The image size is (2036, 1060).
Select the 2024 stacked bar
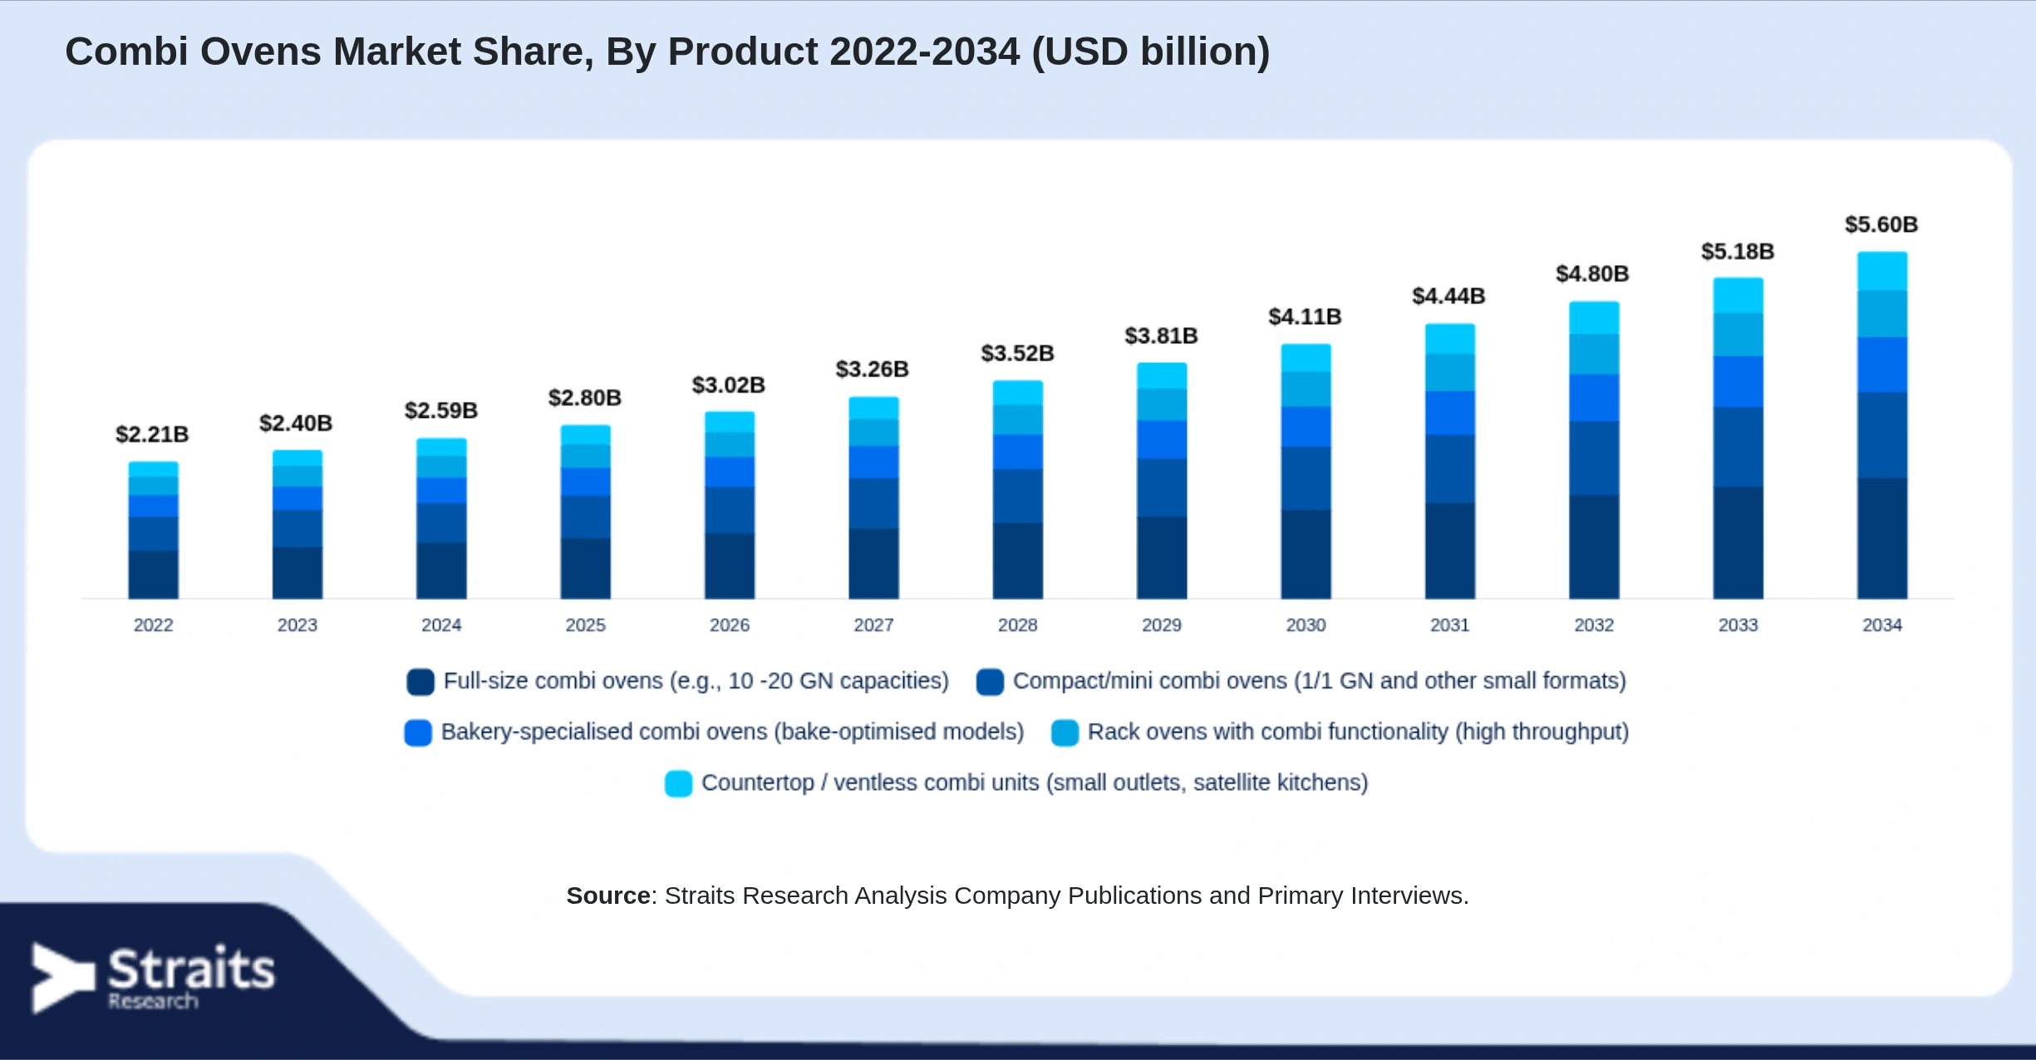441,518
